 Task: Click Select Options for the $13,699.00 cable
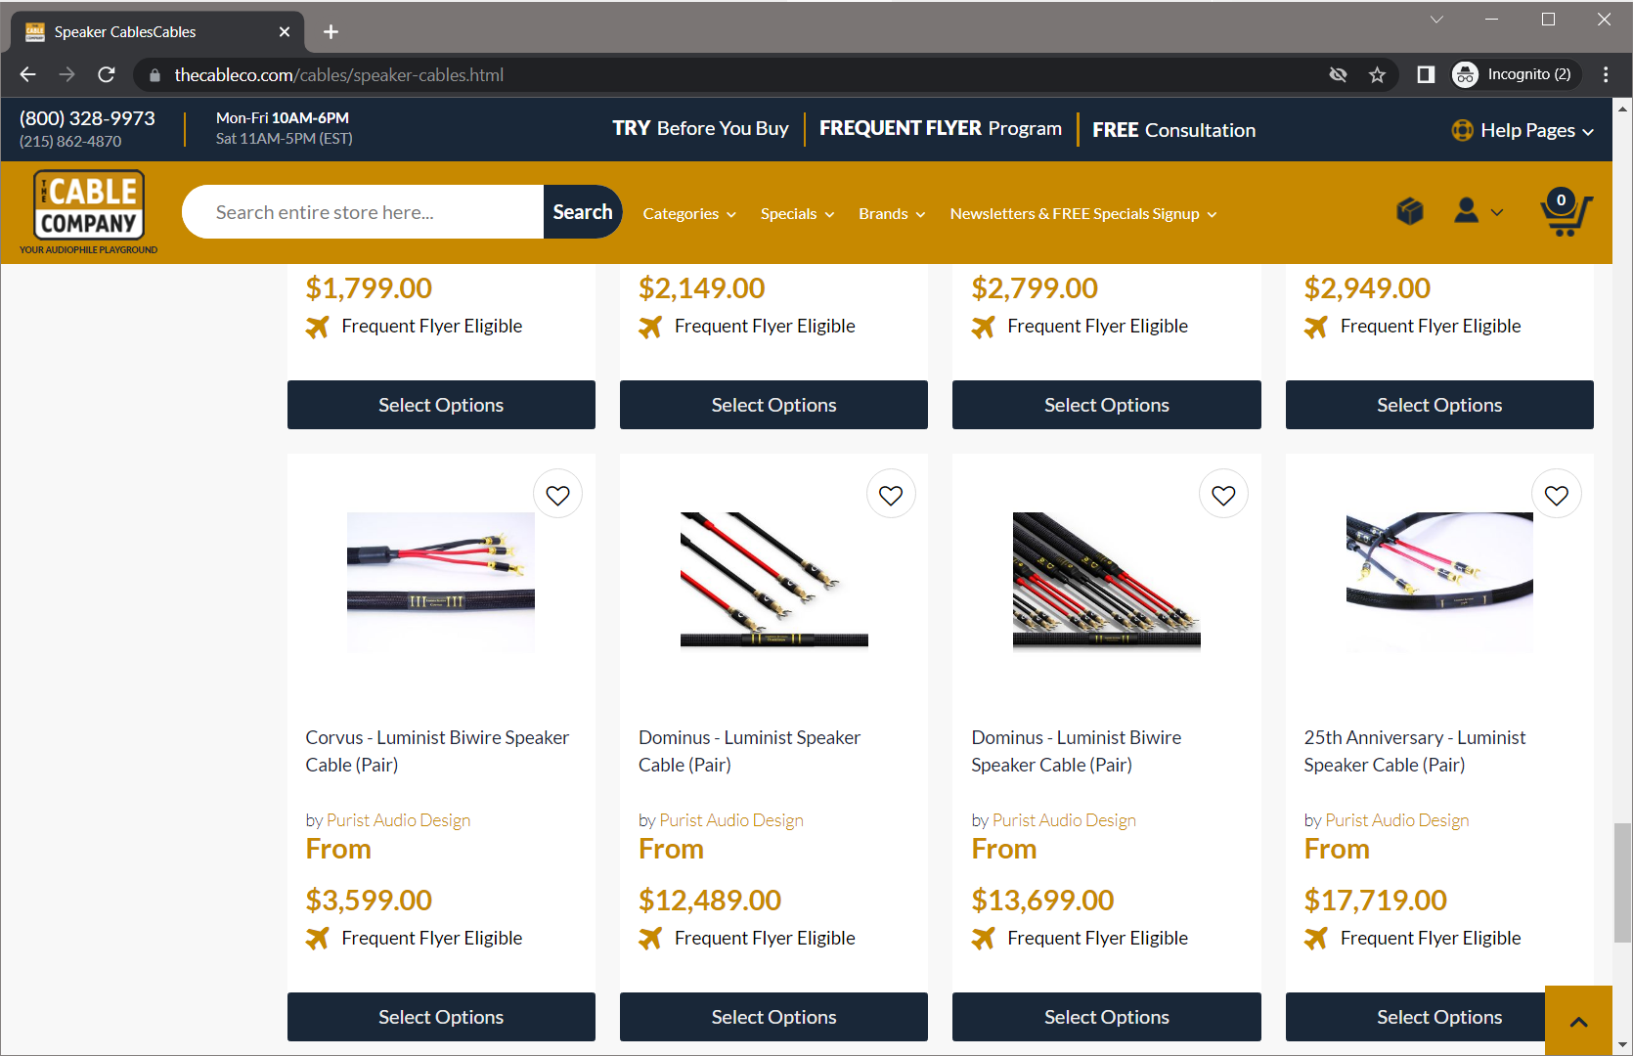point(1106,1017)
